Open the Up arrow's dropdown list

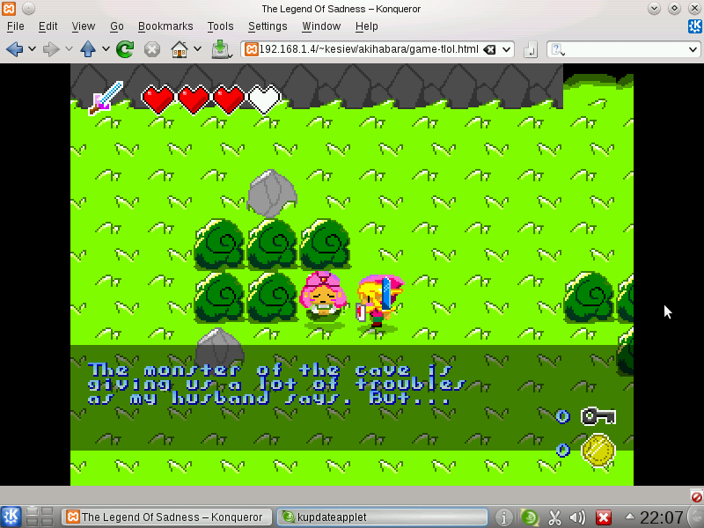coord(106,49)
